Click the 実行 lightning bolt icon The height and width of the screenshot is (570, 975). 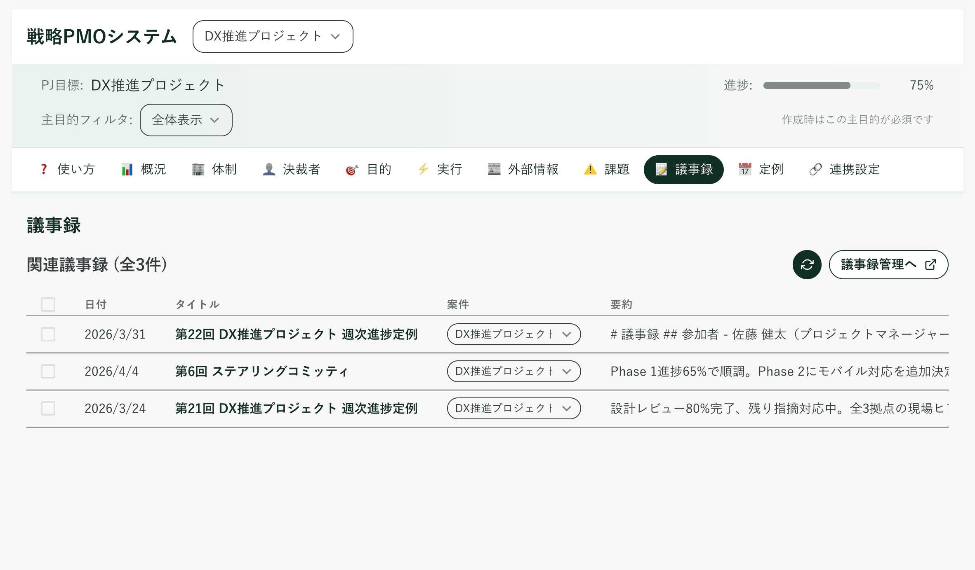pyautogui.click(x=423, y=169)
